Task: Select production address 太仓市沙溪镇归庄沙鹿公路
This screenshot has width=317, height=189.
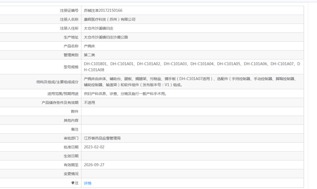Action: (106, 37)
